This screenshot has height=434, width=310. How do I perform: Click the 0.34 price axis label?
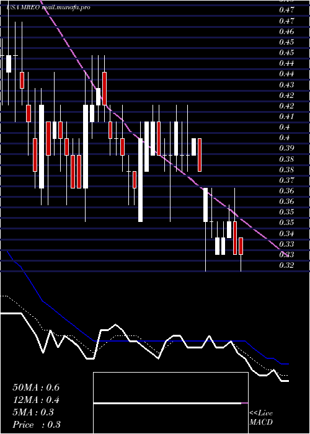tap(286, 234)
